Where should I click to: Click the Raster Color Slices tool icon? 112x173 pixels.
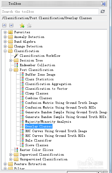16,150
